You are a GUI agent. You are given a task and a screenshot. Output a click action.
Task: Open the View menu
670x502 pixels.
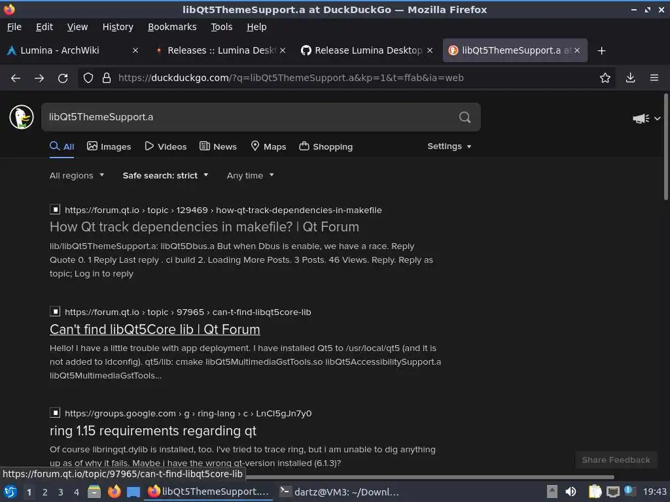77,27
